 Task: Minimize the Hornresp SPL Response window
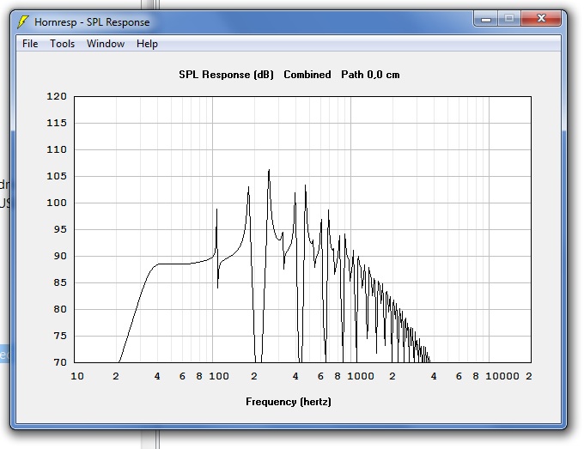486,19
